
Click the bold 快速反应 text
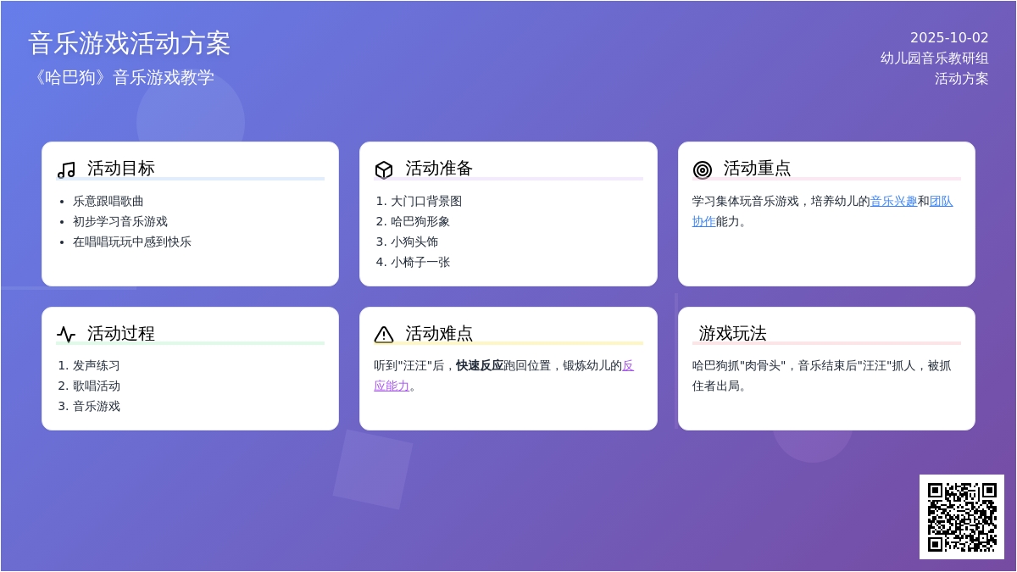480,365
